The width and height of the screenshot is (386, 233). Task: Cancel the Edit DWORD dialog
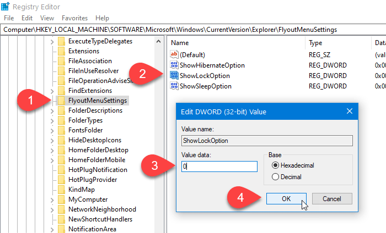[331, 198]
